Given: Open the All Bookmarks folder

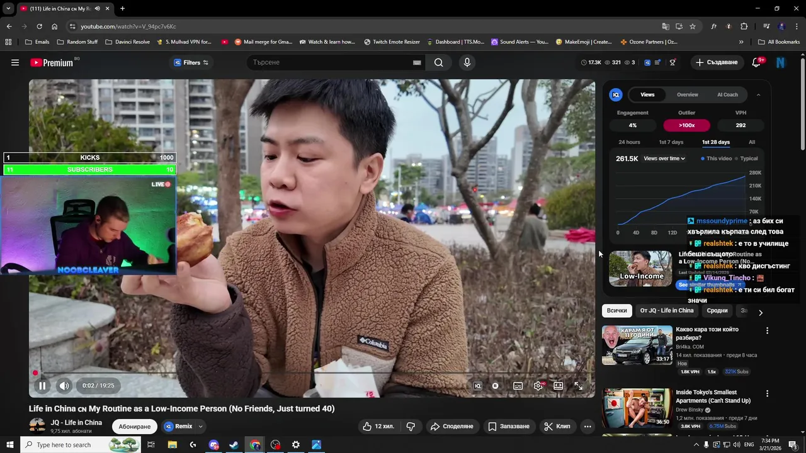Looking at the screenshot, I should click(x=779, y=42).
